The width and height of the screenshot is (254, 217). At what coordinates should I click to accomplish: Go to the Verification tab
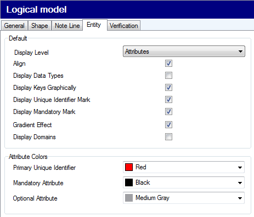coord(124,26)
